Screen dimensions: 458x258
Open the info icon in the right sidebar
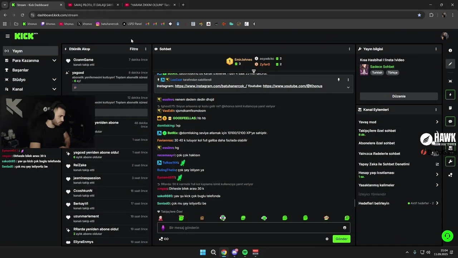tap(450, 51)
